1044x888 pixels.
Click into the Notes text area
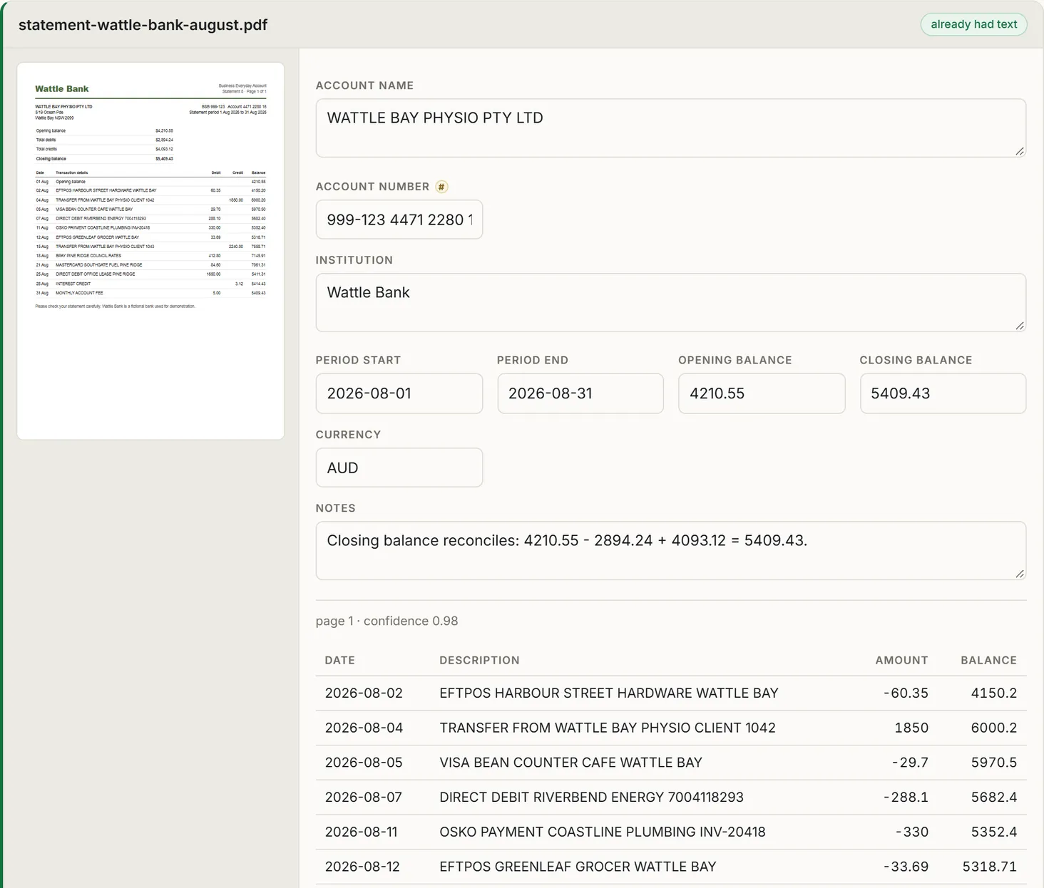coord(670,551)
